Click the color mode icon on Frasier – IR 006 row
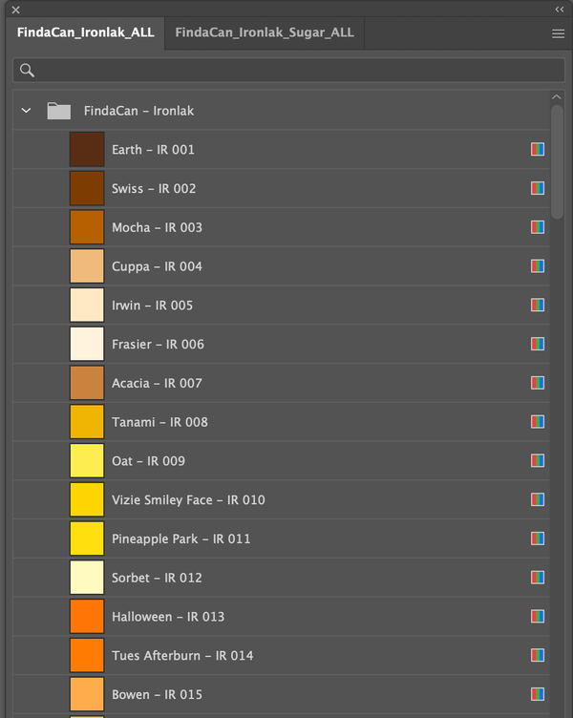The height and width of the screenshot is (718, 573). (538, 344)
